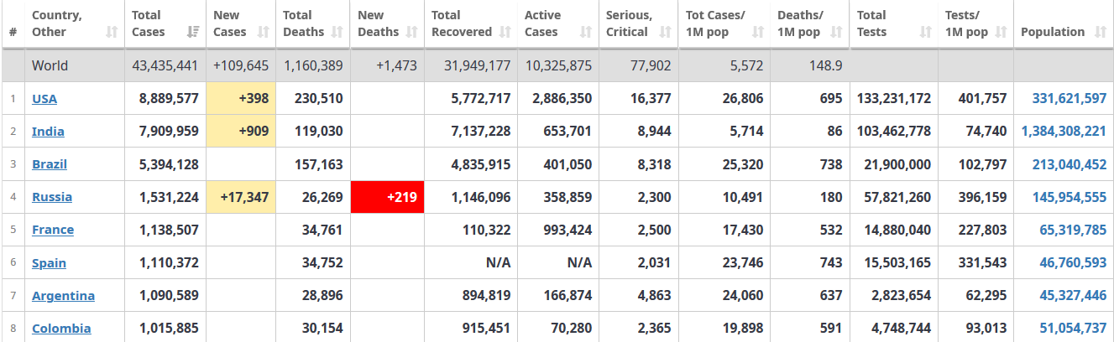Select World total cases 43,435,441

[165, 65]
